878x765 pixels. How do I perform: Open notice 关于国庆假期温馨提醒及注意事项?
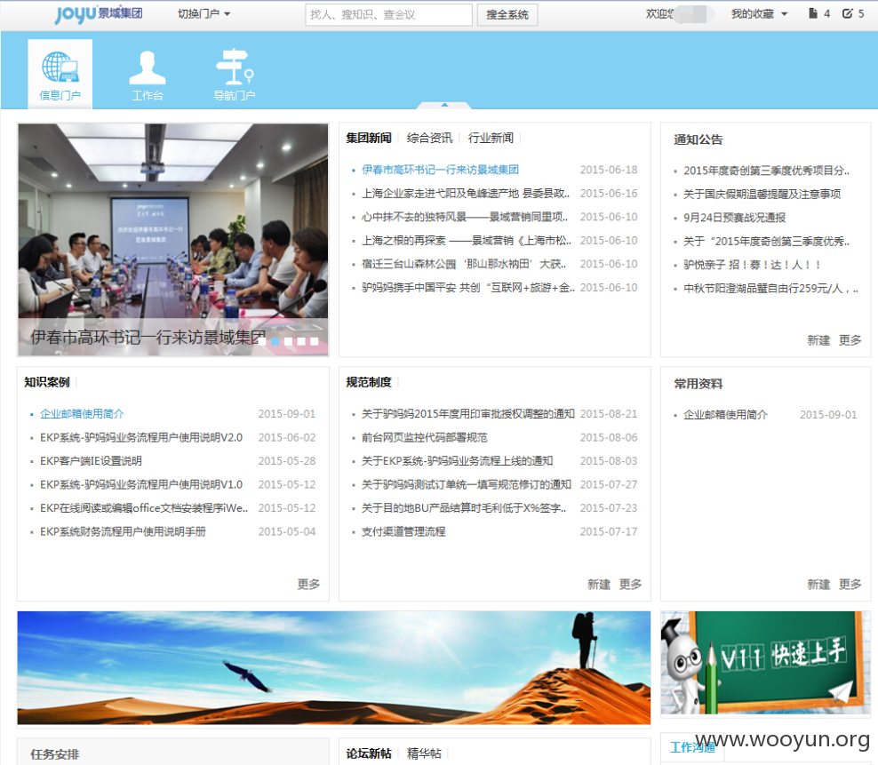pyautogui.click(x=762, y=195)
